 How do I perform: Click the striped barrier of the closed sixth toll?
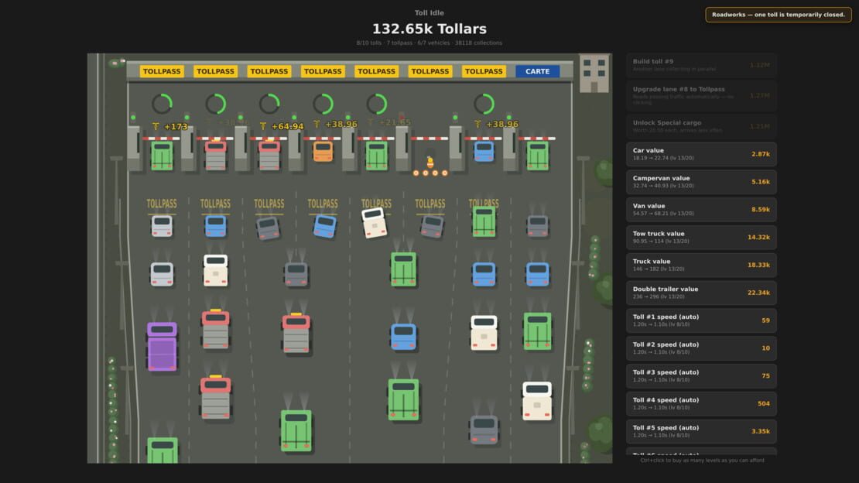430,139
